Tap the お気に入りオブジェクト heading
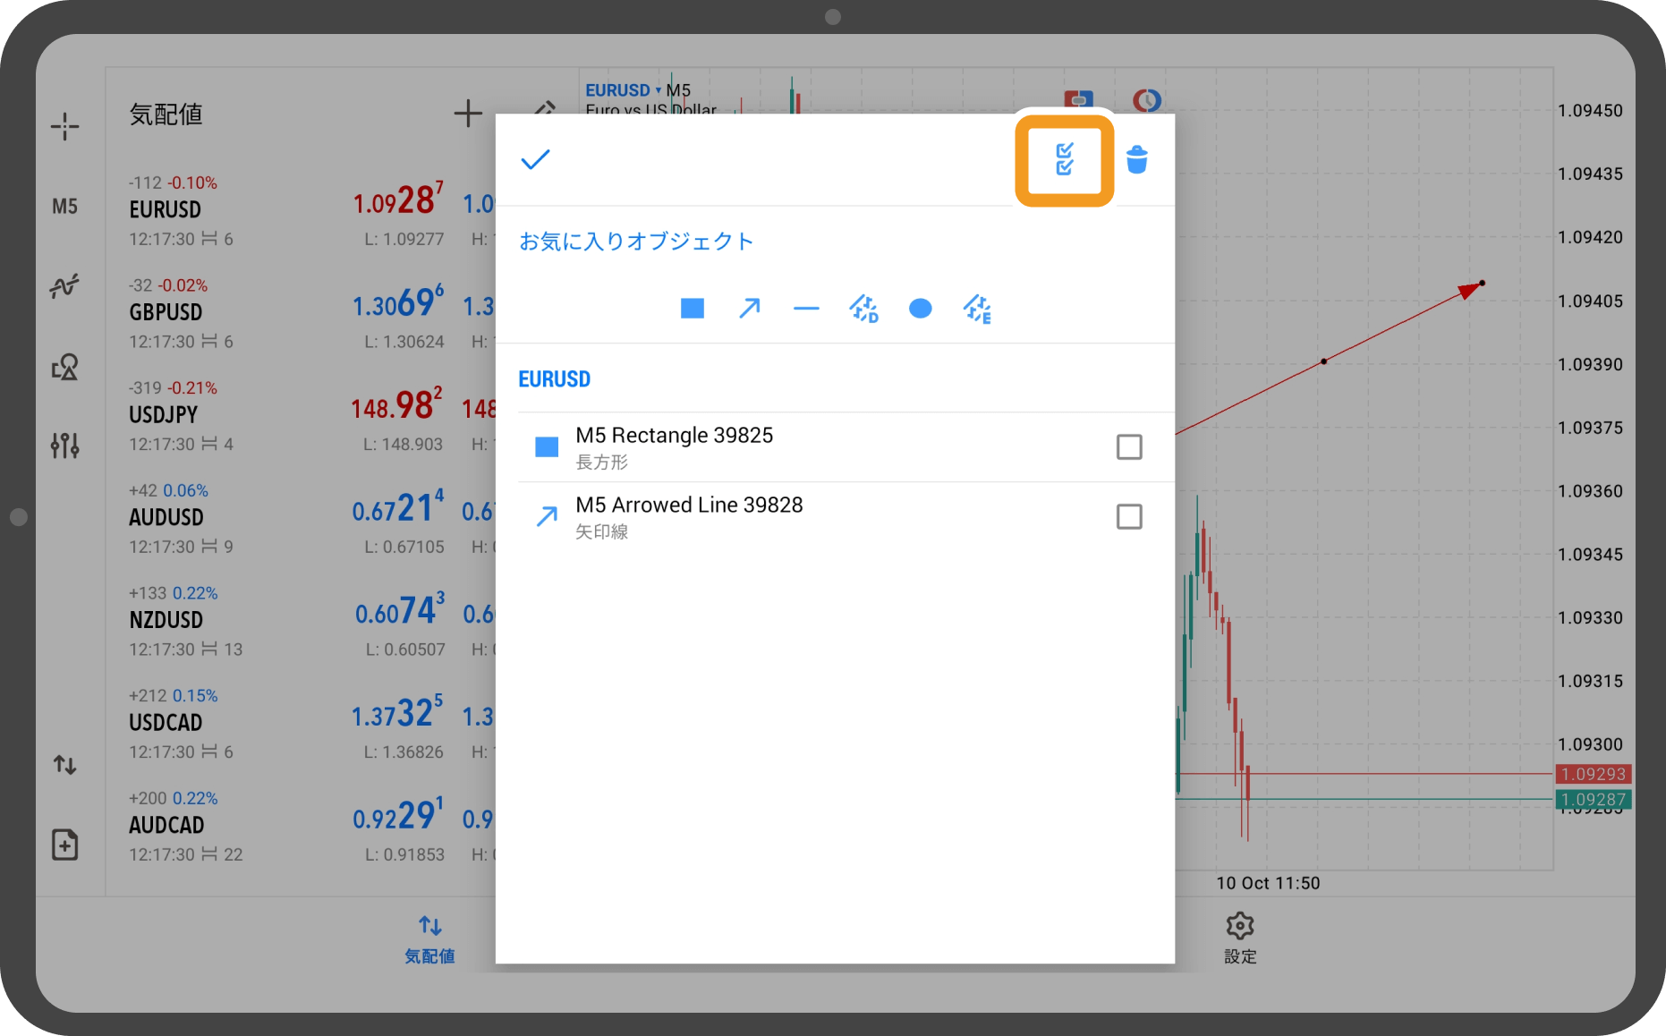Screen dimensions: 1666x1036 (636, 242)
